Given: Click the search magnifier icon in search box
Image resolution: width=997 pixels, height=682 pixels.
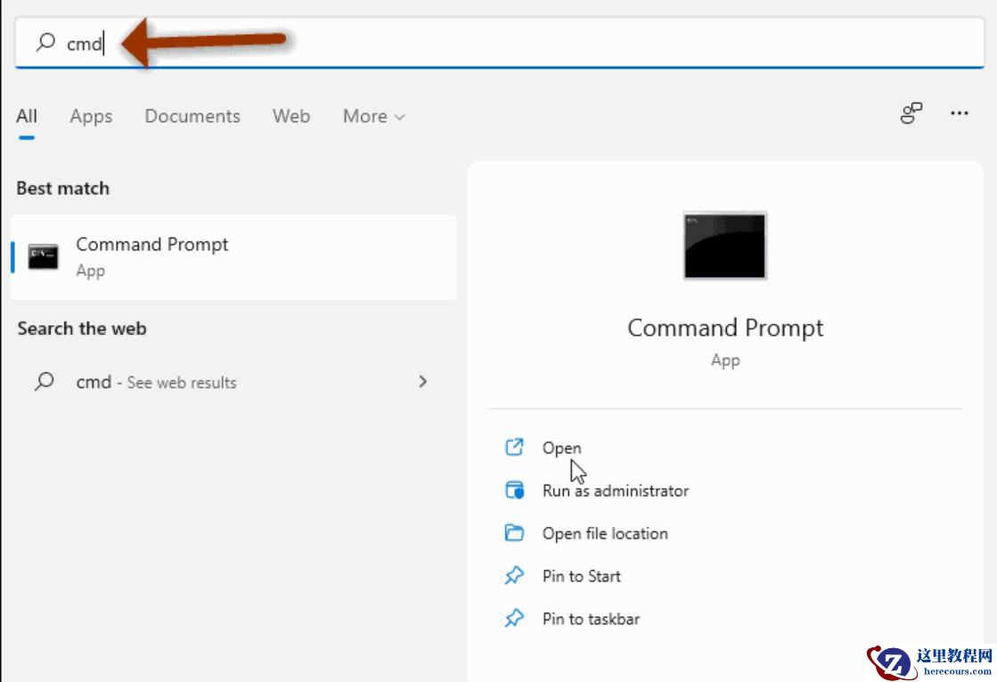Looking at the screenshot, I should [x=45, y=42].
